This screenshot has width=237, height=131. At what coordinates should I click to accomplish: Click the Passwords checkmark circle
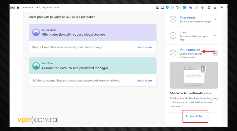tap(173, 19)
